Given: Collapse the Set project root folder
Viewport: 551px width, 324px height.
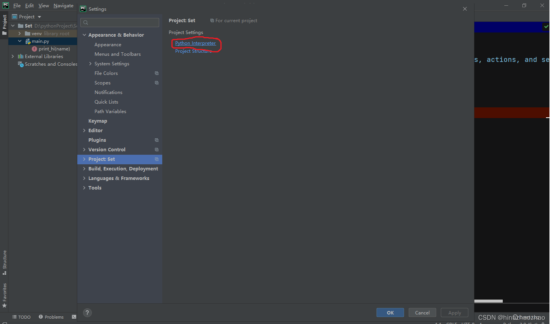Looking at the screenshot, I should [x=13, y=26].
